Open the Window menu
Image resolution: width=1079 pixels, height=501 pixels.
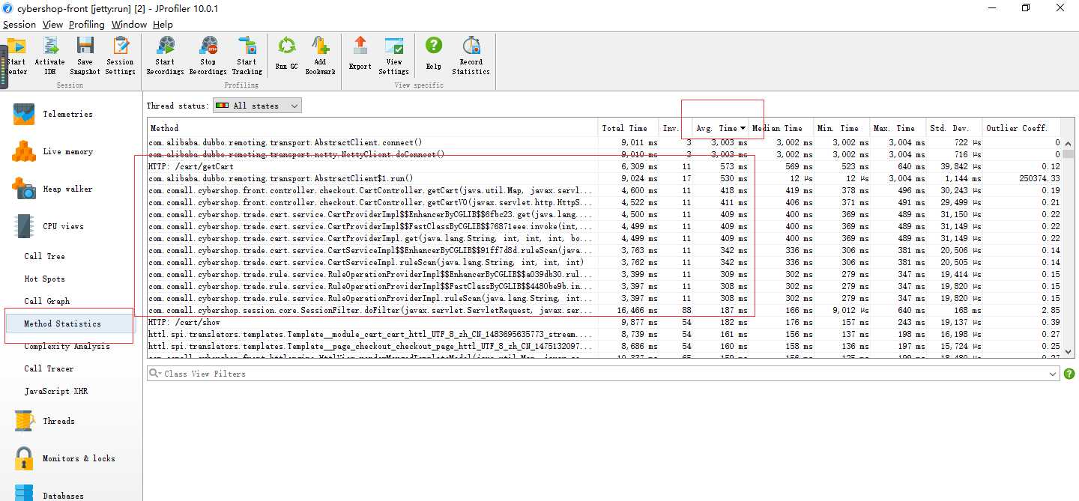pyautogui.click(x=129, y=25)
